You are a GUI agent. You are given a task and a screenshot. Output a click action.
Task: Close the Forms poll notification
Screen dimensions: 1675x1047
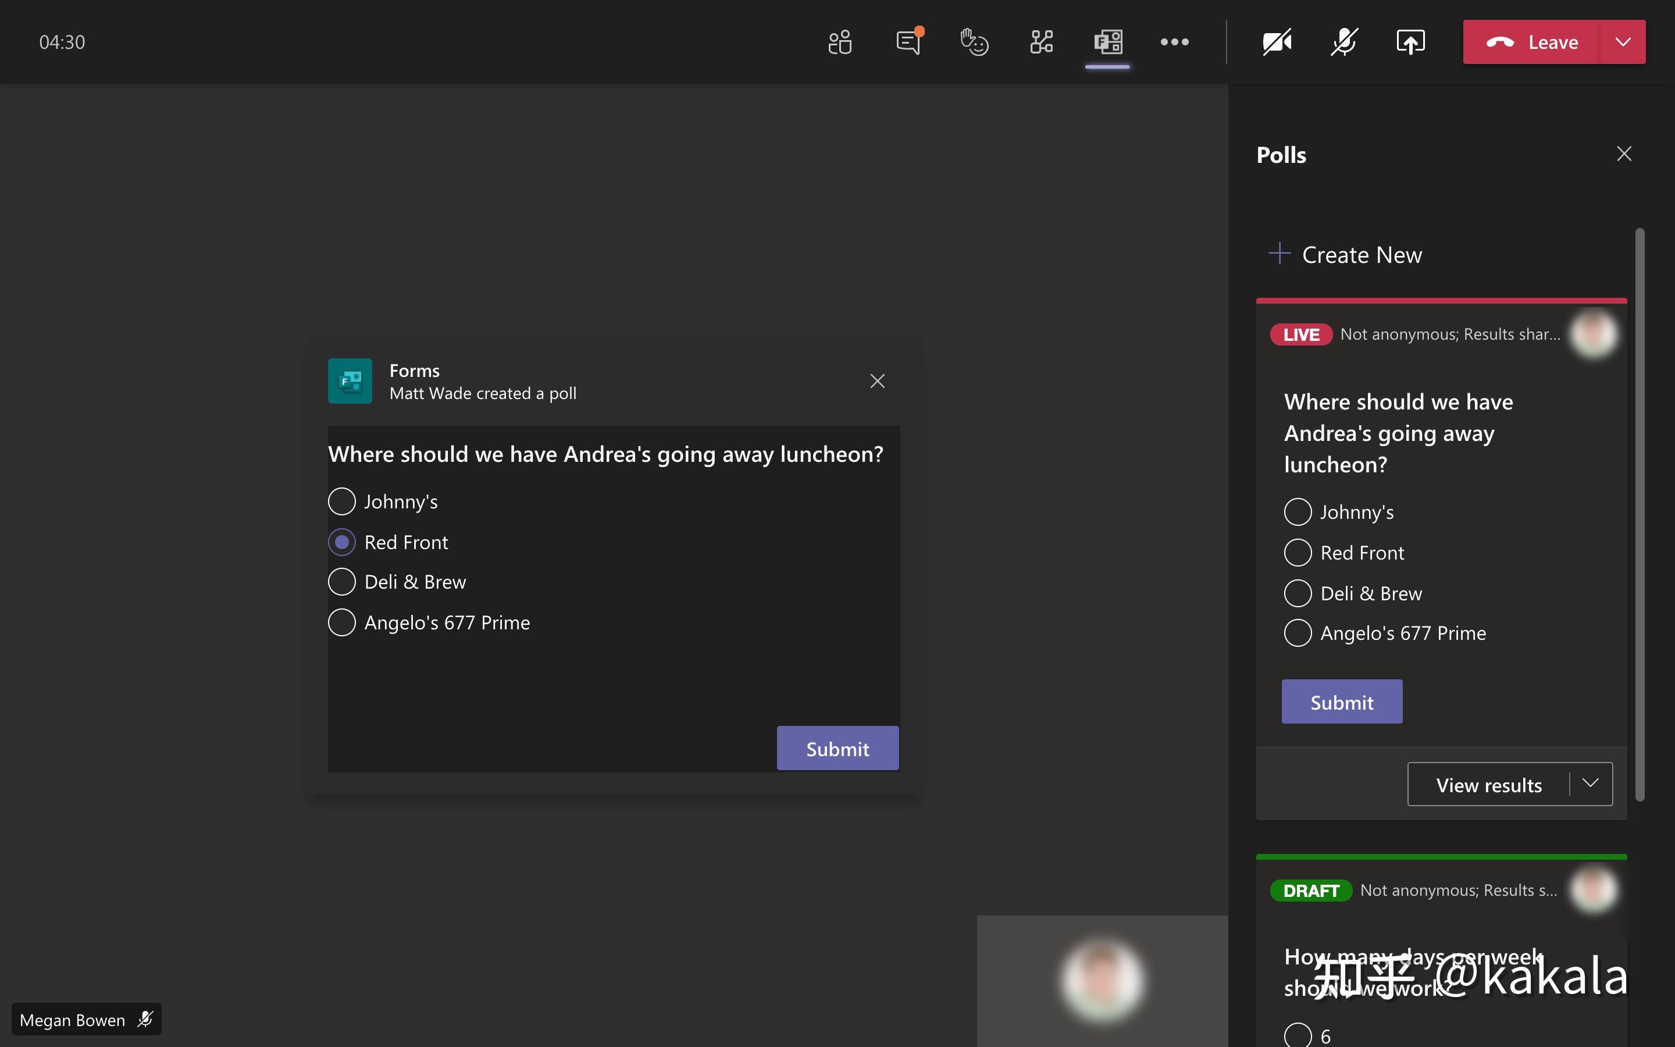click(878, 381)
